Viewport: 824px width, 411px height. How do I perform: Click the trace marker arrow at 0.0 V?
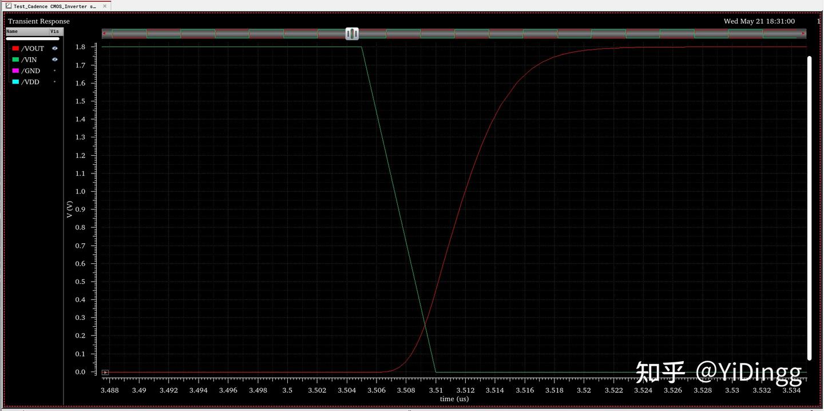105,373
